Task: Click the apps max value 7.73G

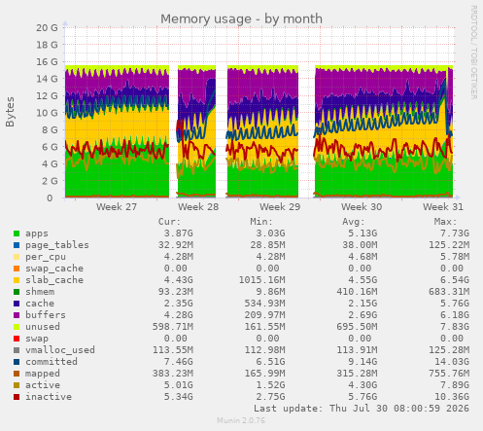Action: [x=455, y=233]
